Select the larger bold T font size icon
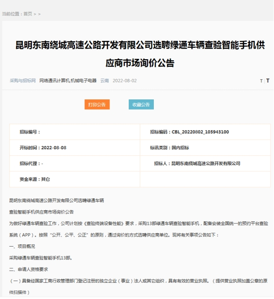This screenshot has height=299, width=274. [268, 81]
